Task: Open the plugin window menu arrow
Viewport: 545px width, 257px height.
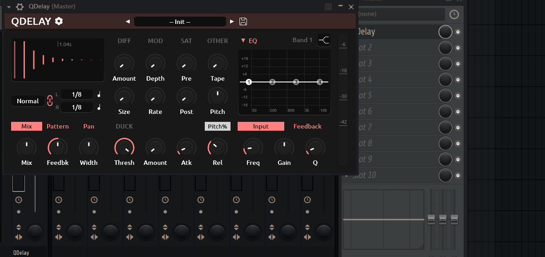Action: point(8,7)
